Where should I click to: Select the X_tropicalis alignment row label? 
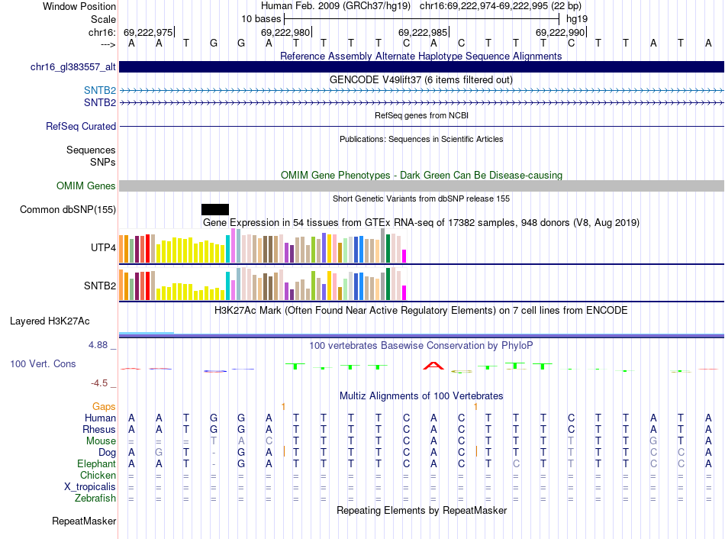90,487
